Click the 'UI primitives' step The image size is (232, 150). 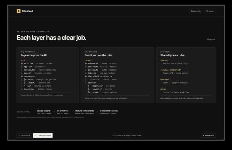coord(63,112)
